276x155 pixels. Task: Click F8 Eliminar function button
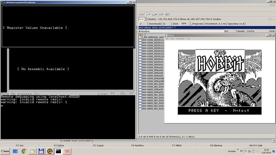(216, 146)
